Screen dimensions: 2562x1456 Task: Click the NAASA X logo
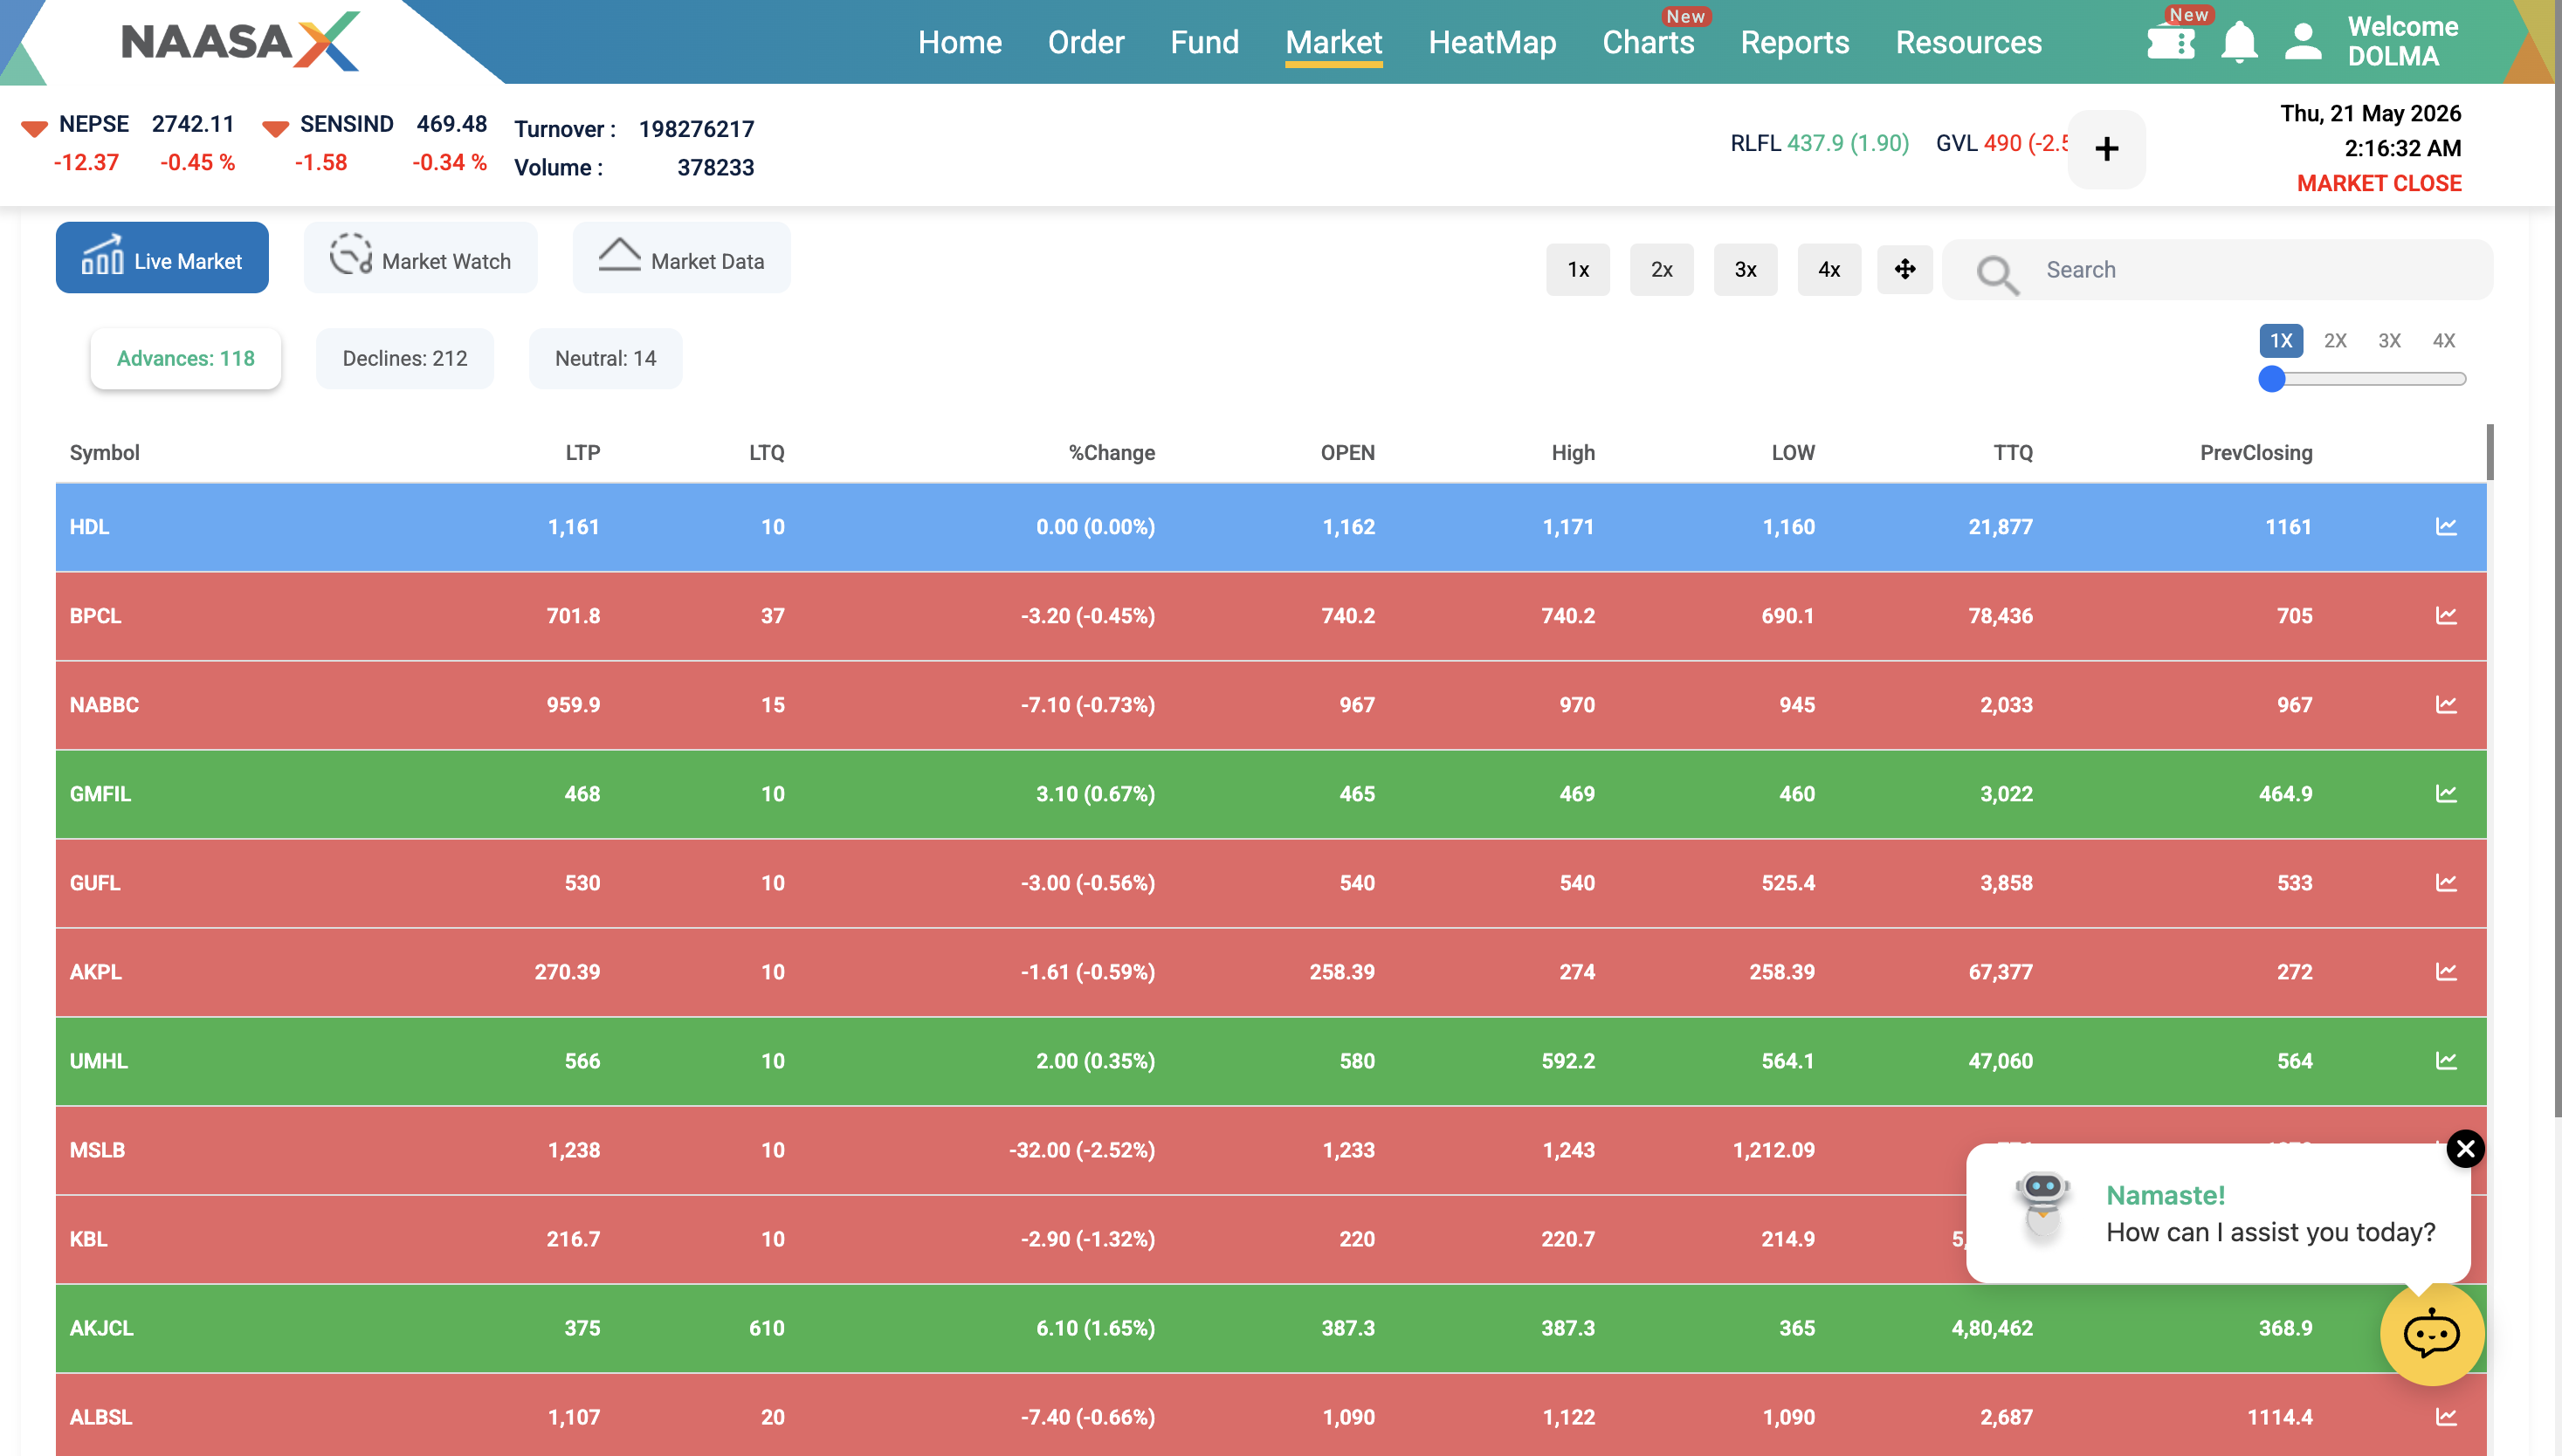(x=240, y=42)
